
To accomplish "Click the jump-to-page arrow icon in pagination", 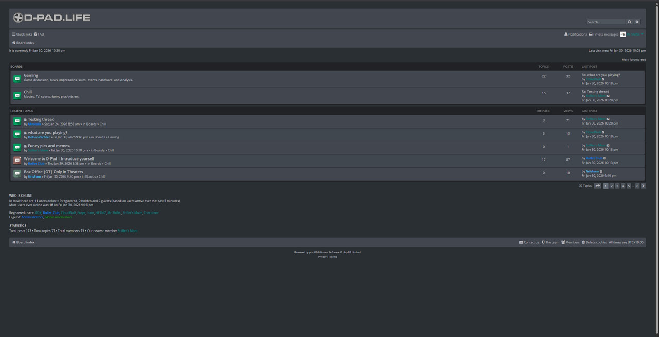I will click(597, 186).
